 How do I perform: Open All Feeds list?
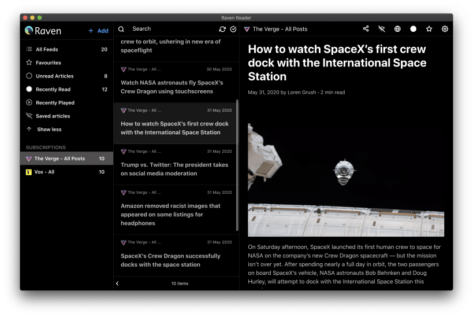click(x=66, y=49)
